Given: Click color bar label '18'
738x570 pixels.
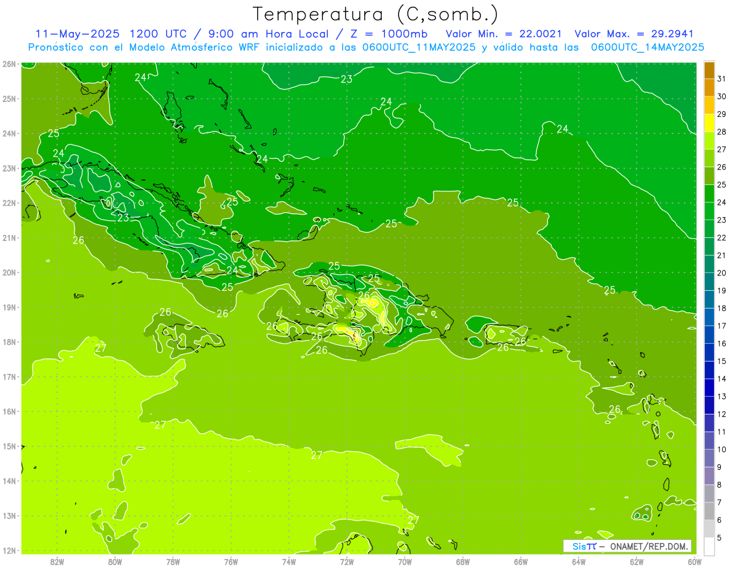Looking at the screenshot, I should (721, 308).
